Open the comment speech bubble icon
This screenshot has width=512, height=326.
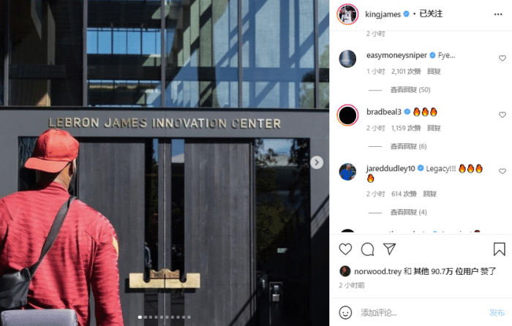(x=367, y=249)
